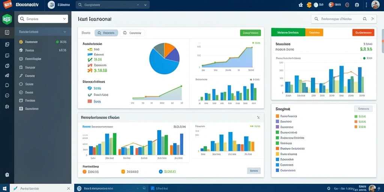The height and width of the screenshot is (192, 384).
Task: Click the orange swatch at top of legend list
Action: (x=277, y=116)
